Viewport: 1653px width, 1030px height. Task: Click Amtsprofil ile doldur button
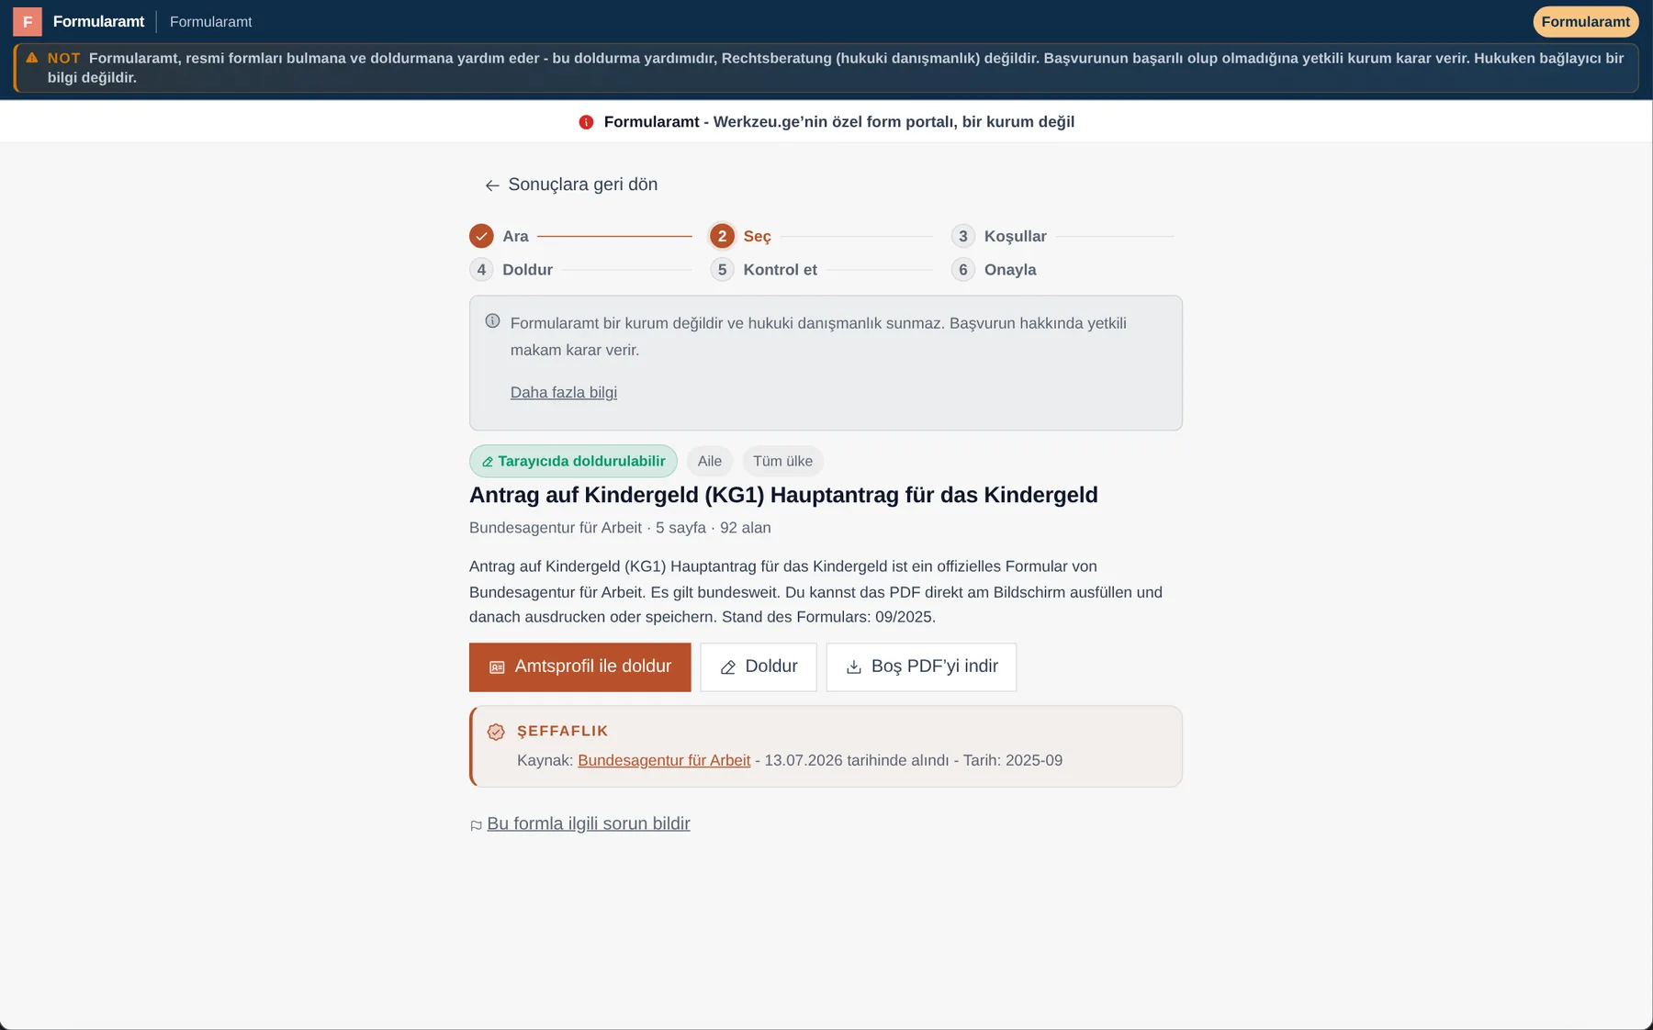click(x=579, y=667)
